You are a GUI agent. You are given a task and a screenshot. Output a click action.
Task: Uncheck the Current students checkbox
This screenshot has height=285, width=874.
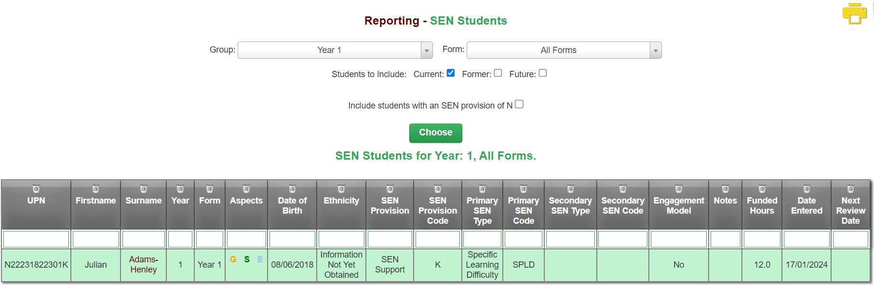tap(451, 73)
